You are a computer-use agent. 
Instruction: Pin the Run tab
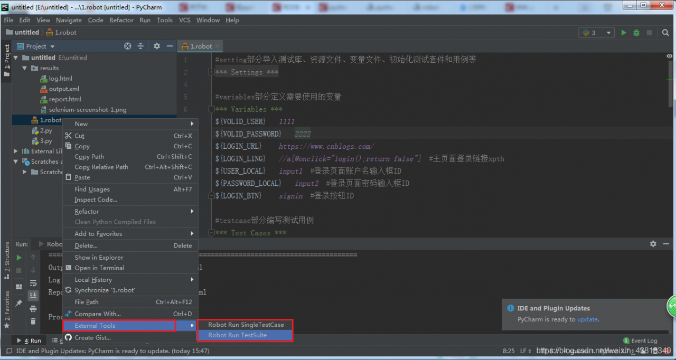[19, 303]
